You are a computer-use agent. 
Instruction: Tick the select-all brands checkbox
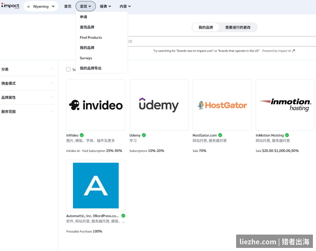tap(68, 69)
